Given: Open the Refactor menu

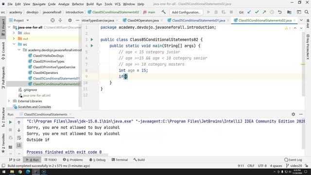Looking at the screenshot, I should (x=78, y=4).
